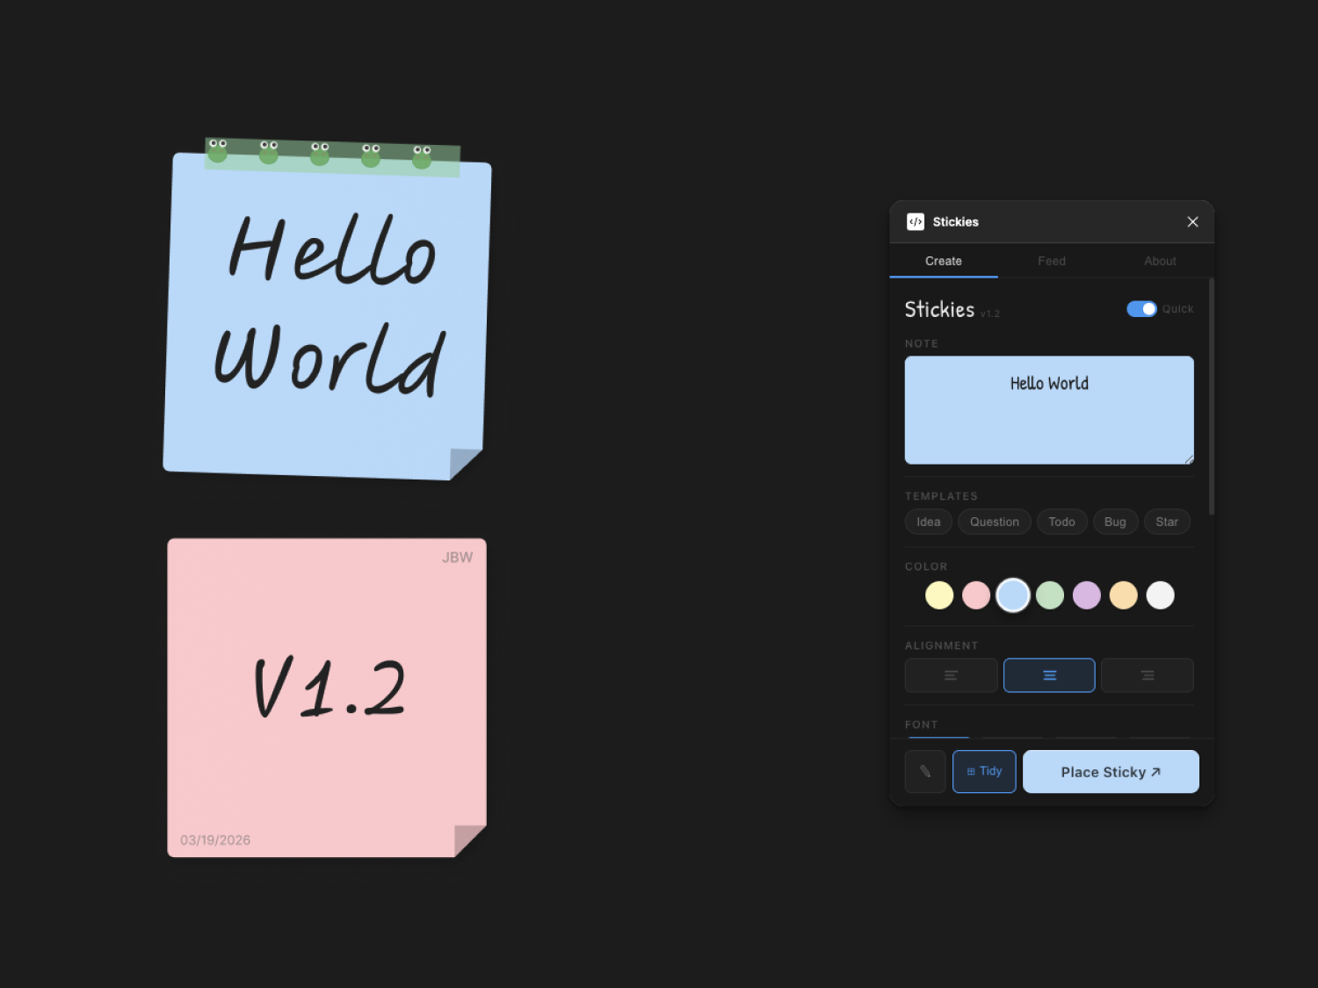Screen dimensions: 1318x988
Task: Set alignment to right
Action: coord(1148,675)
